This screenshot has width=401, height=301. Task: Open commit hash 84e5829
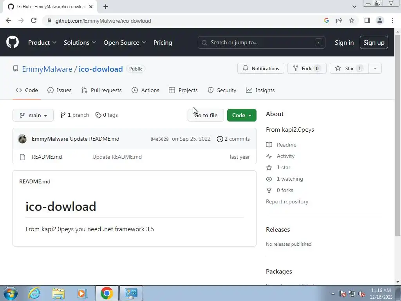[159, 139]
